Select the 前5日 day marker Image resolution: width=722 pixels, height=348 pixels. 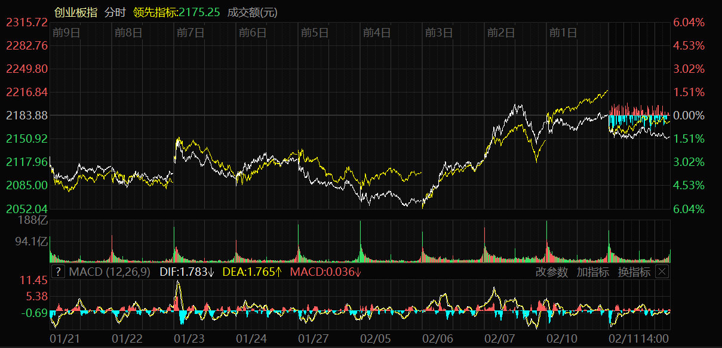[315, 32]
